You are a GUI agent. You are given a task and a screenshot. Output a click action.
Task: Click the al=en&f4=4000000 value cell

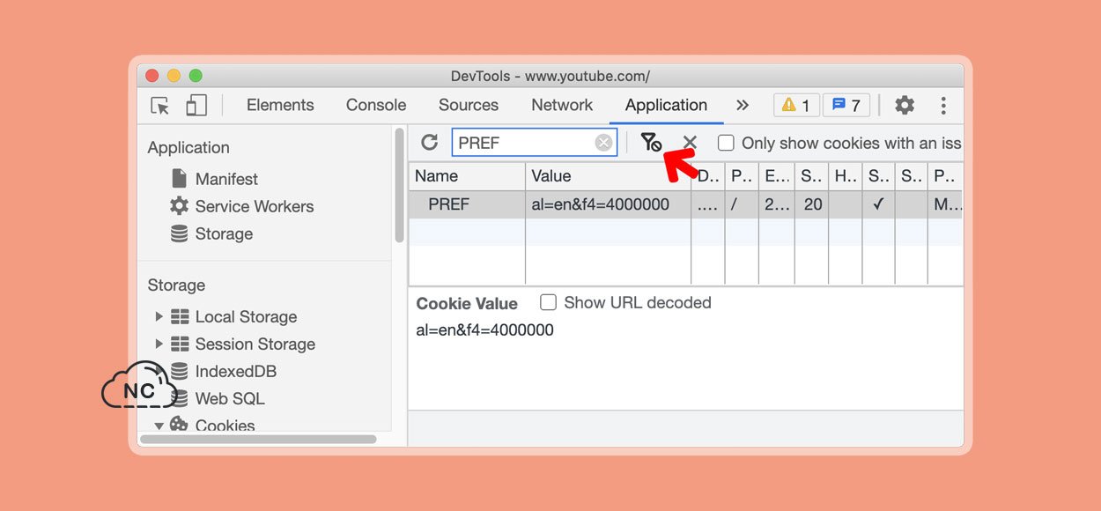608,204
